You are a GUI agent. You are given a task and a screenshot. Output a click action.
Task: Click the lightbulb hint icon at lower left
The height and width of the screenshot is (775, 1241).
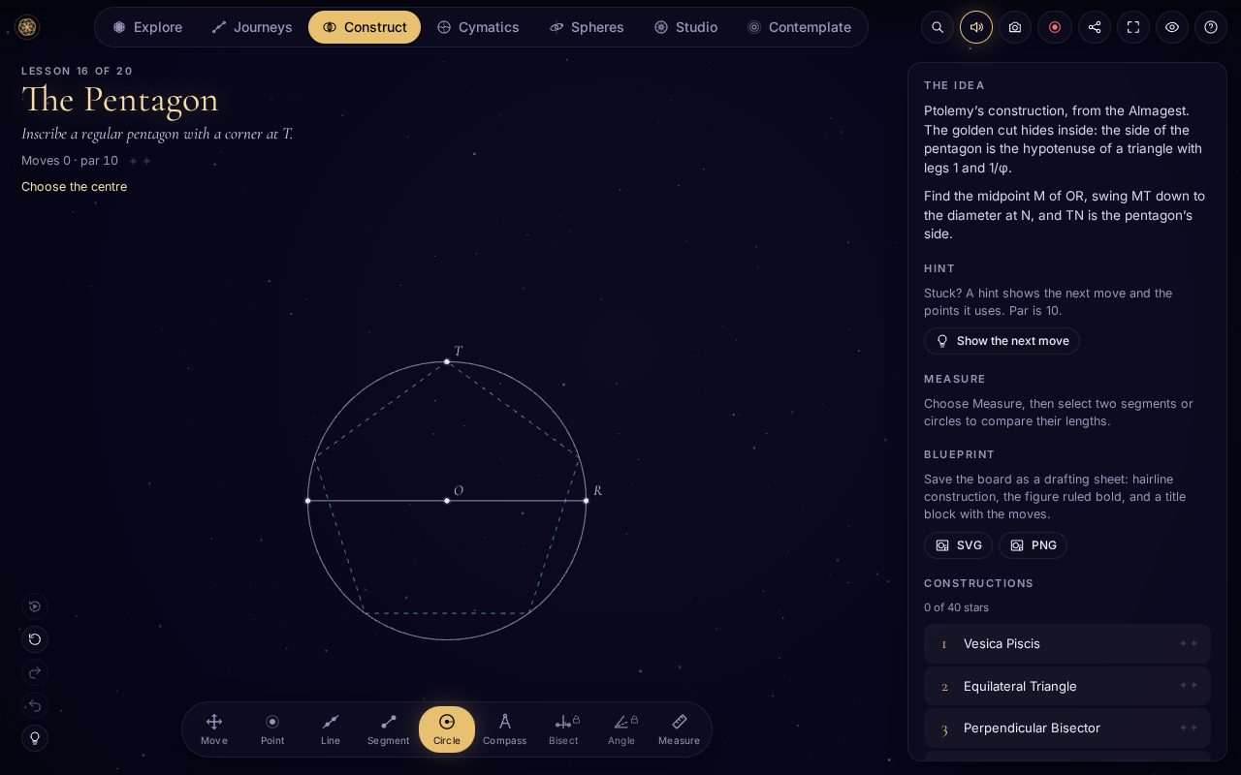pyautogui.click(x=35, y=738)
